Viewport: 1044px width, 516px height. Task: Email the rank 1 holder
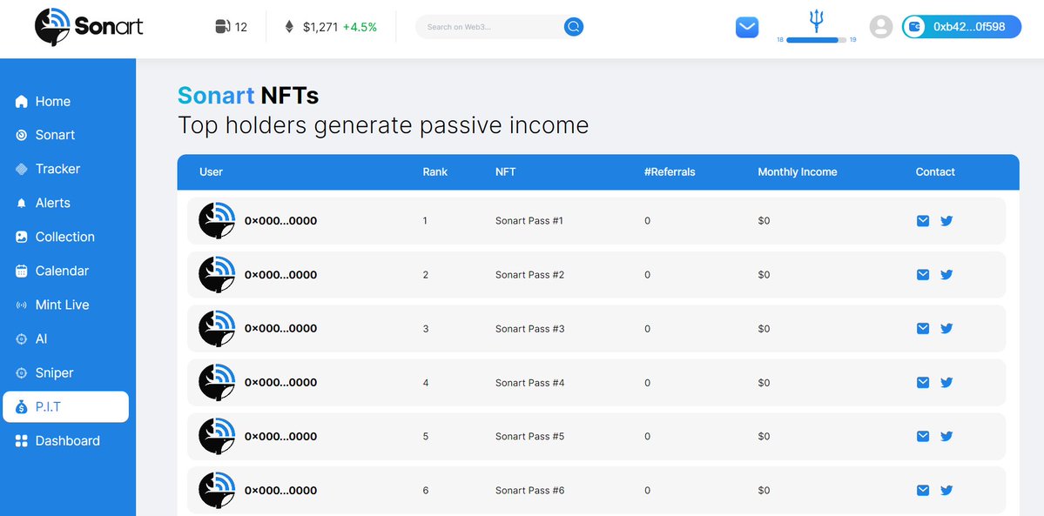(x=923, y=220)
